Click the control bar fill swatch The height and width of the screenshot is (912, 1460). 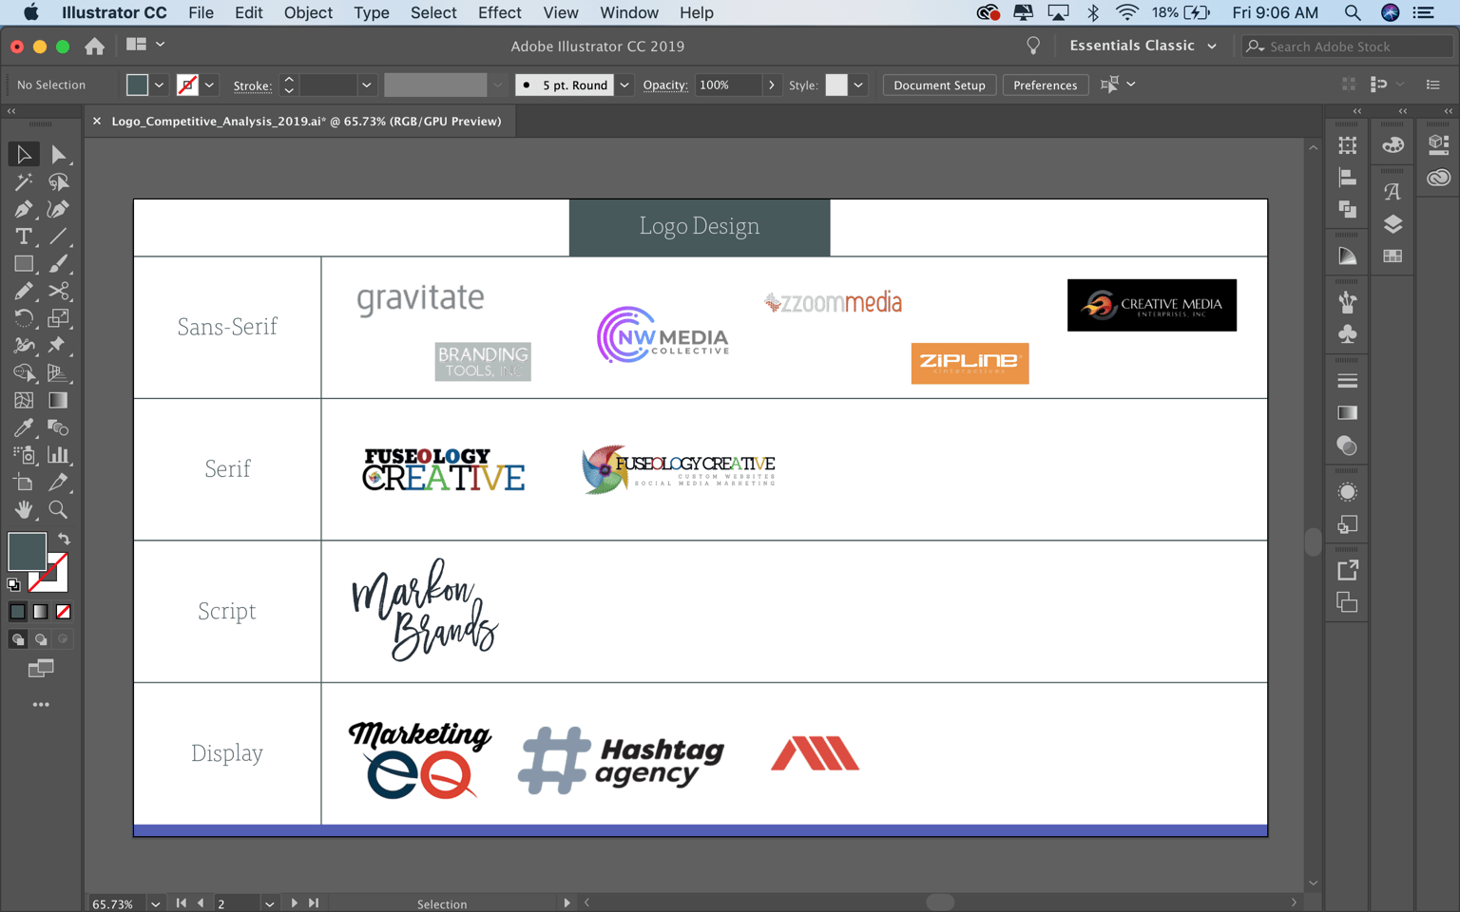[x=137, y=85]
